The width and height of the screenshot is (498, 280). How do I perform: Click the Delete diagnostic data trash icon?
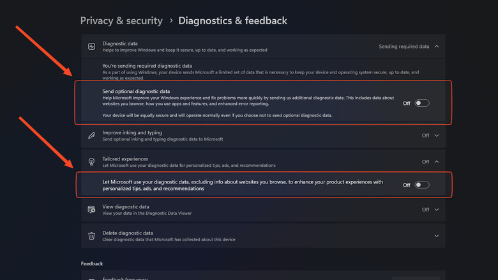[x=91, y=236]
